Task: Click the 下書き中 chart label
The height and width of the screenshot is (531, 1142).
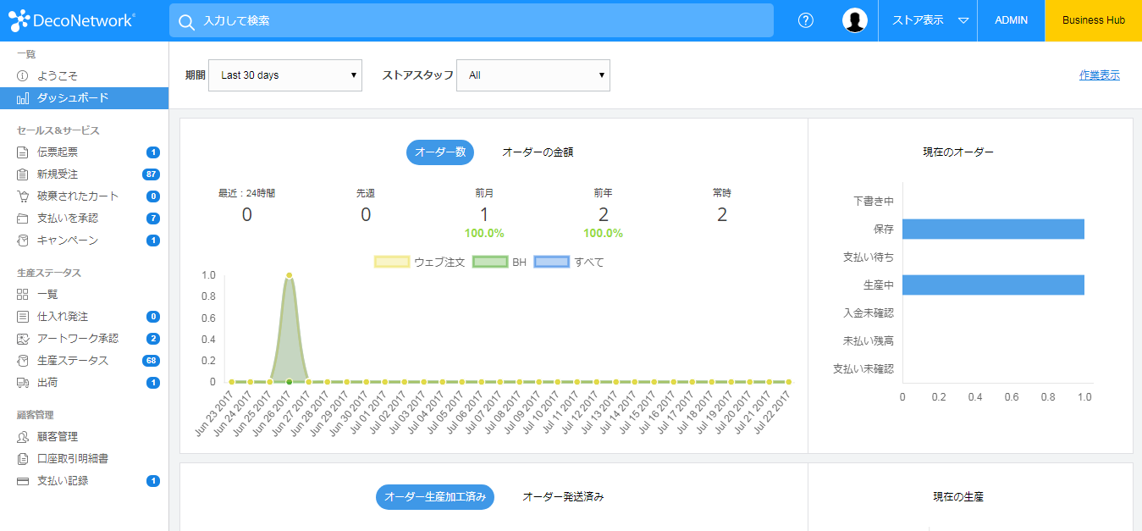Action: click(874, 202)
